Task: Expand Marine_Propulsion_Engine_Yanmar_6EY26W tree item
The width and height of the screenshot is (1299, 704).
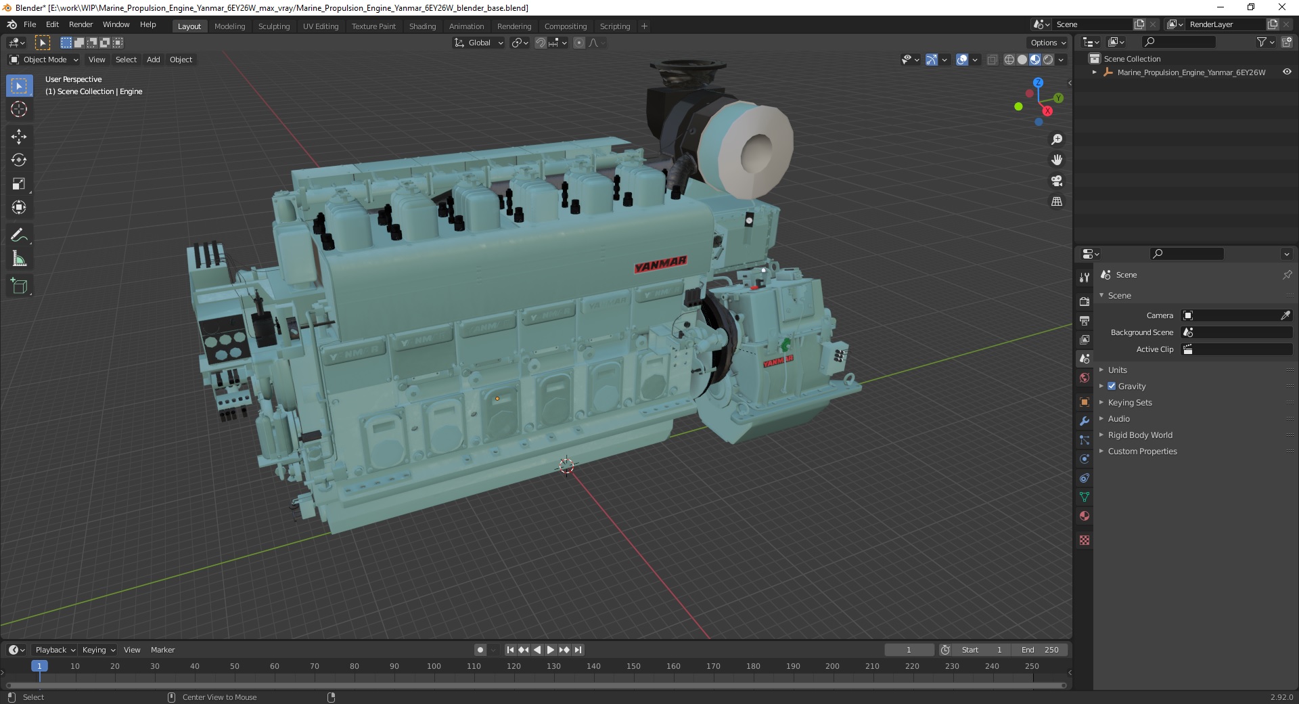Action: (1095, 72)
